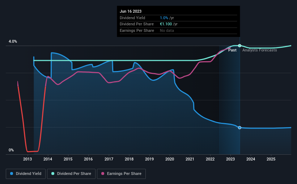Select the teal data point on Dividend Per Share line
Screen dimensions: 297x184
click(x=239, y=46)
